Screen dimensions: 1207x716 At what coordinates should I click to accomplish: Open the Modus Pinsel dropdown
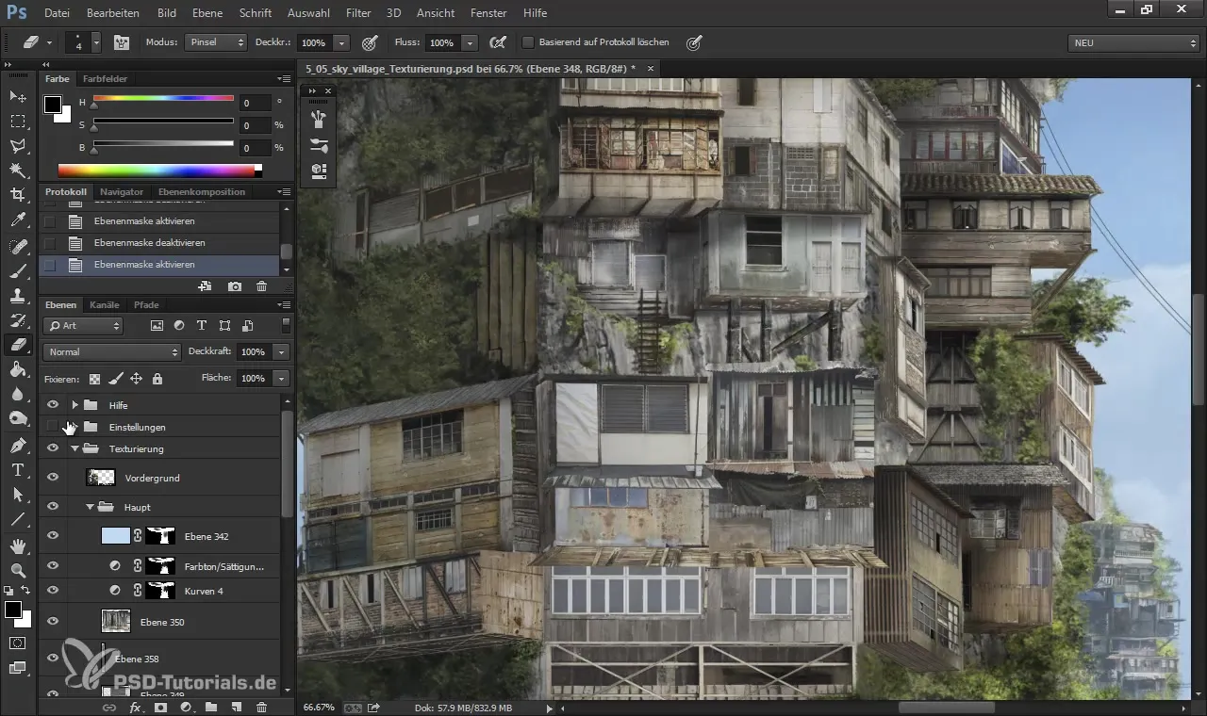pyautogui.click(x=216, y=42)
